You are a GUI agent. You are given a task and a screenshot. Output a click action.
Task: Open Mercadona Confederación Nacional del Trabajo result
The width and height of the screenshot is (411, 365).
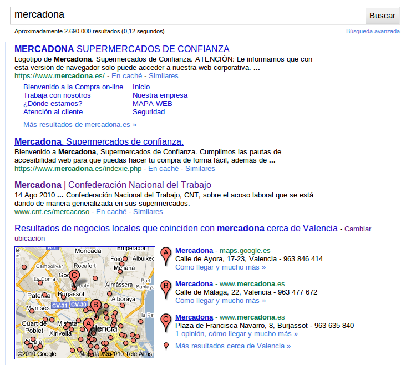point(113,185)
